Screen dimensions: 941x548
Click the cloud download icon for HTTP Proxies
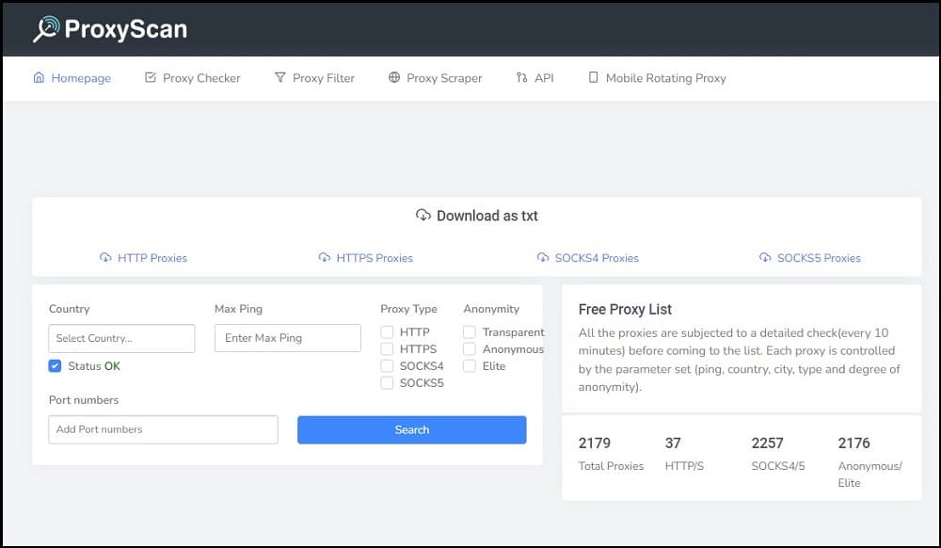105,257
